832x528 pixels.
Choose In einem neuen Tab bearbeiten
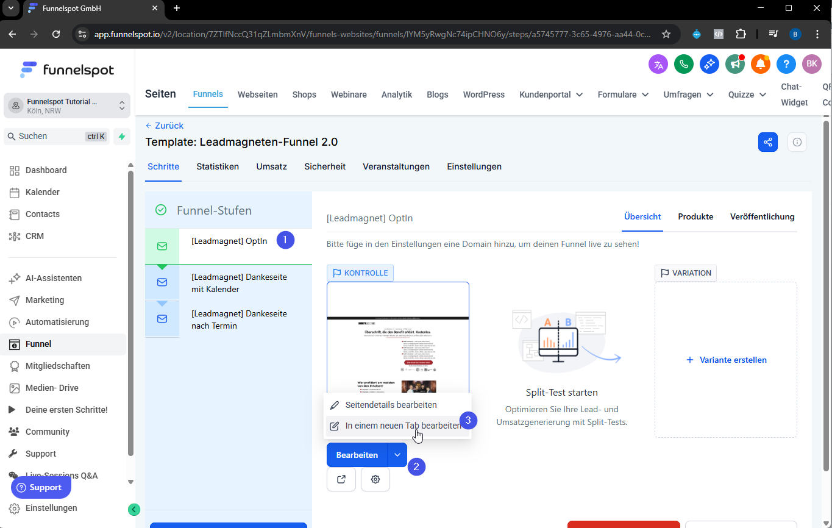pos(397,426)
